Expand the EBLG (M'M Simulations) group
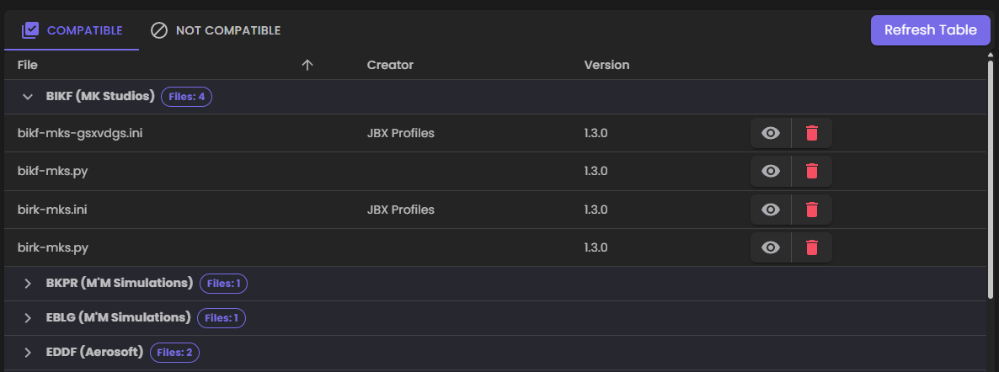999x372 pixels. tap(28, 318)
